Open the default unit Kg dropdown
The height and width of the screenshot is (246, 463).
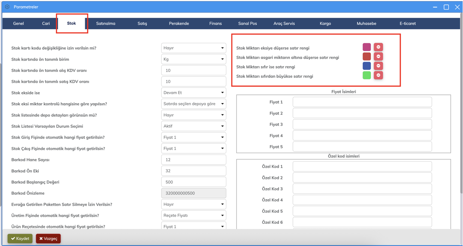[x=193, y=59]
